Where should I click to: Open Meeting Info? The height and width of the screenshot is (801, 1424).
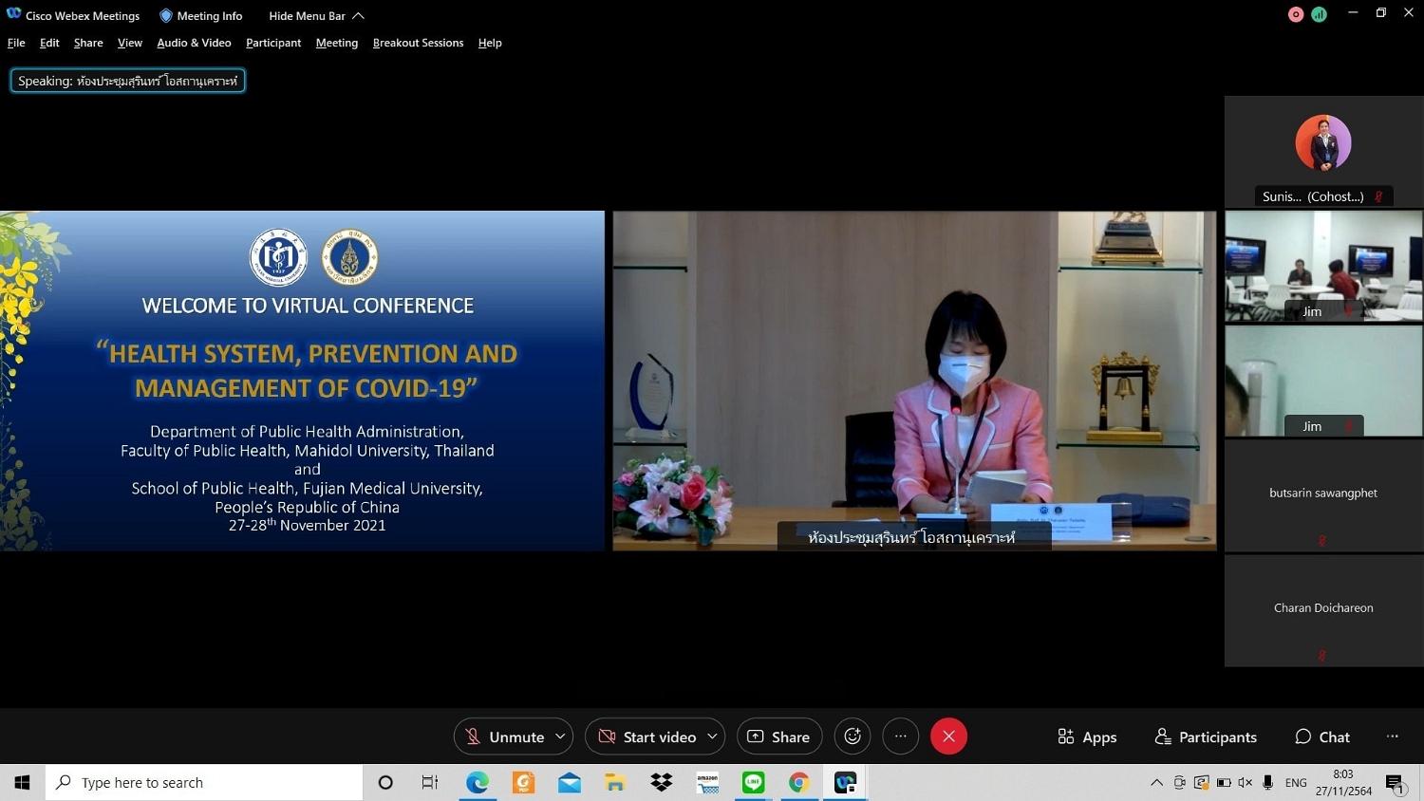coord(200,16)
